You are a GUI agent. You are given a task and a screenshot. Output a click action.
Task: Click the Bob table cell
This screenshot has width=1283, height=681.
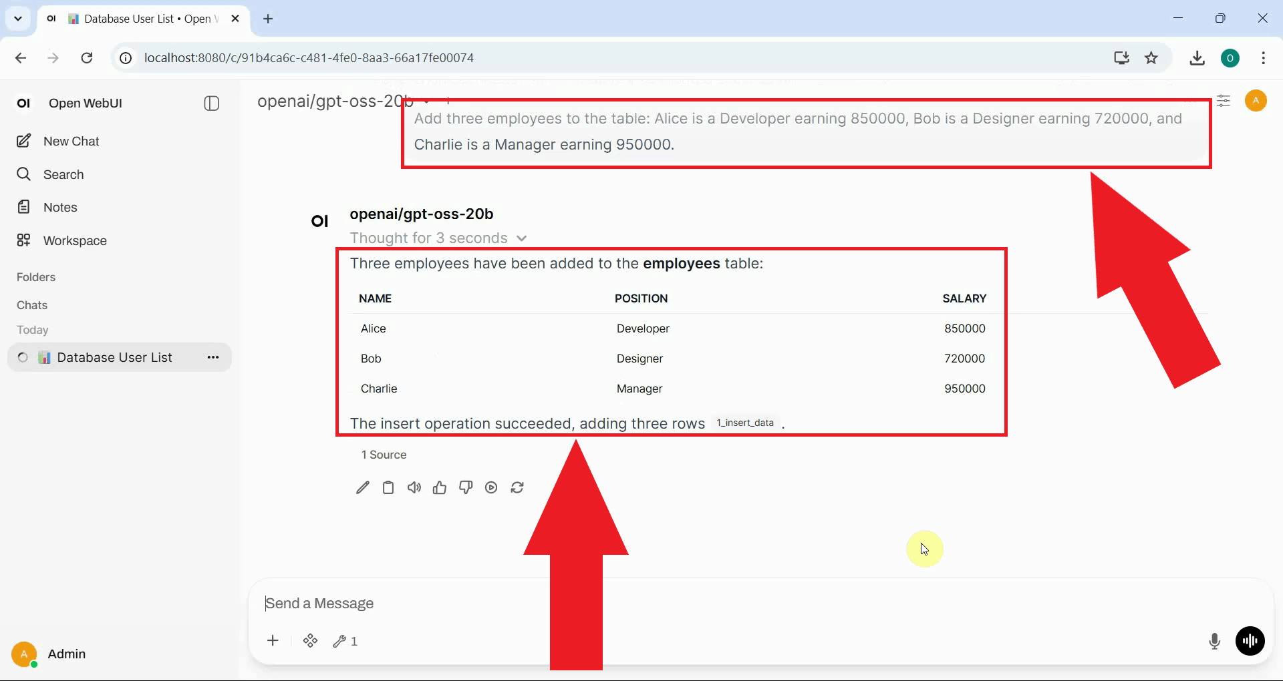tap(371, 359)
